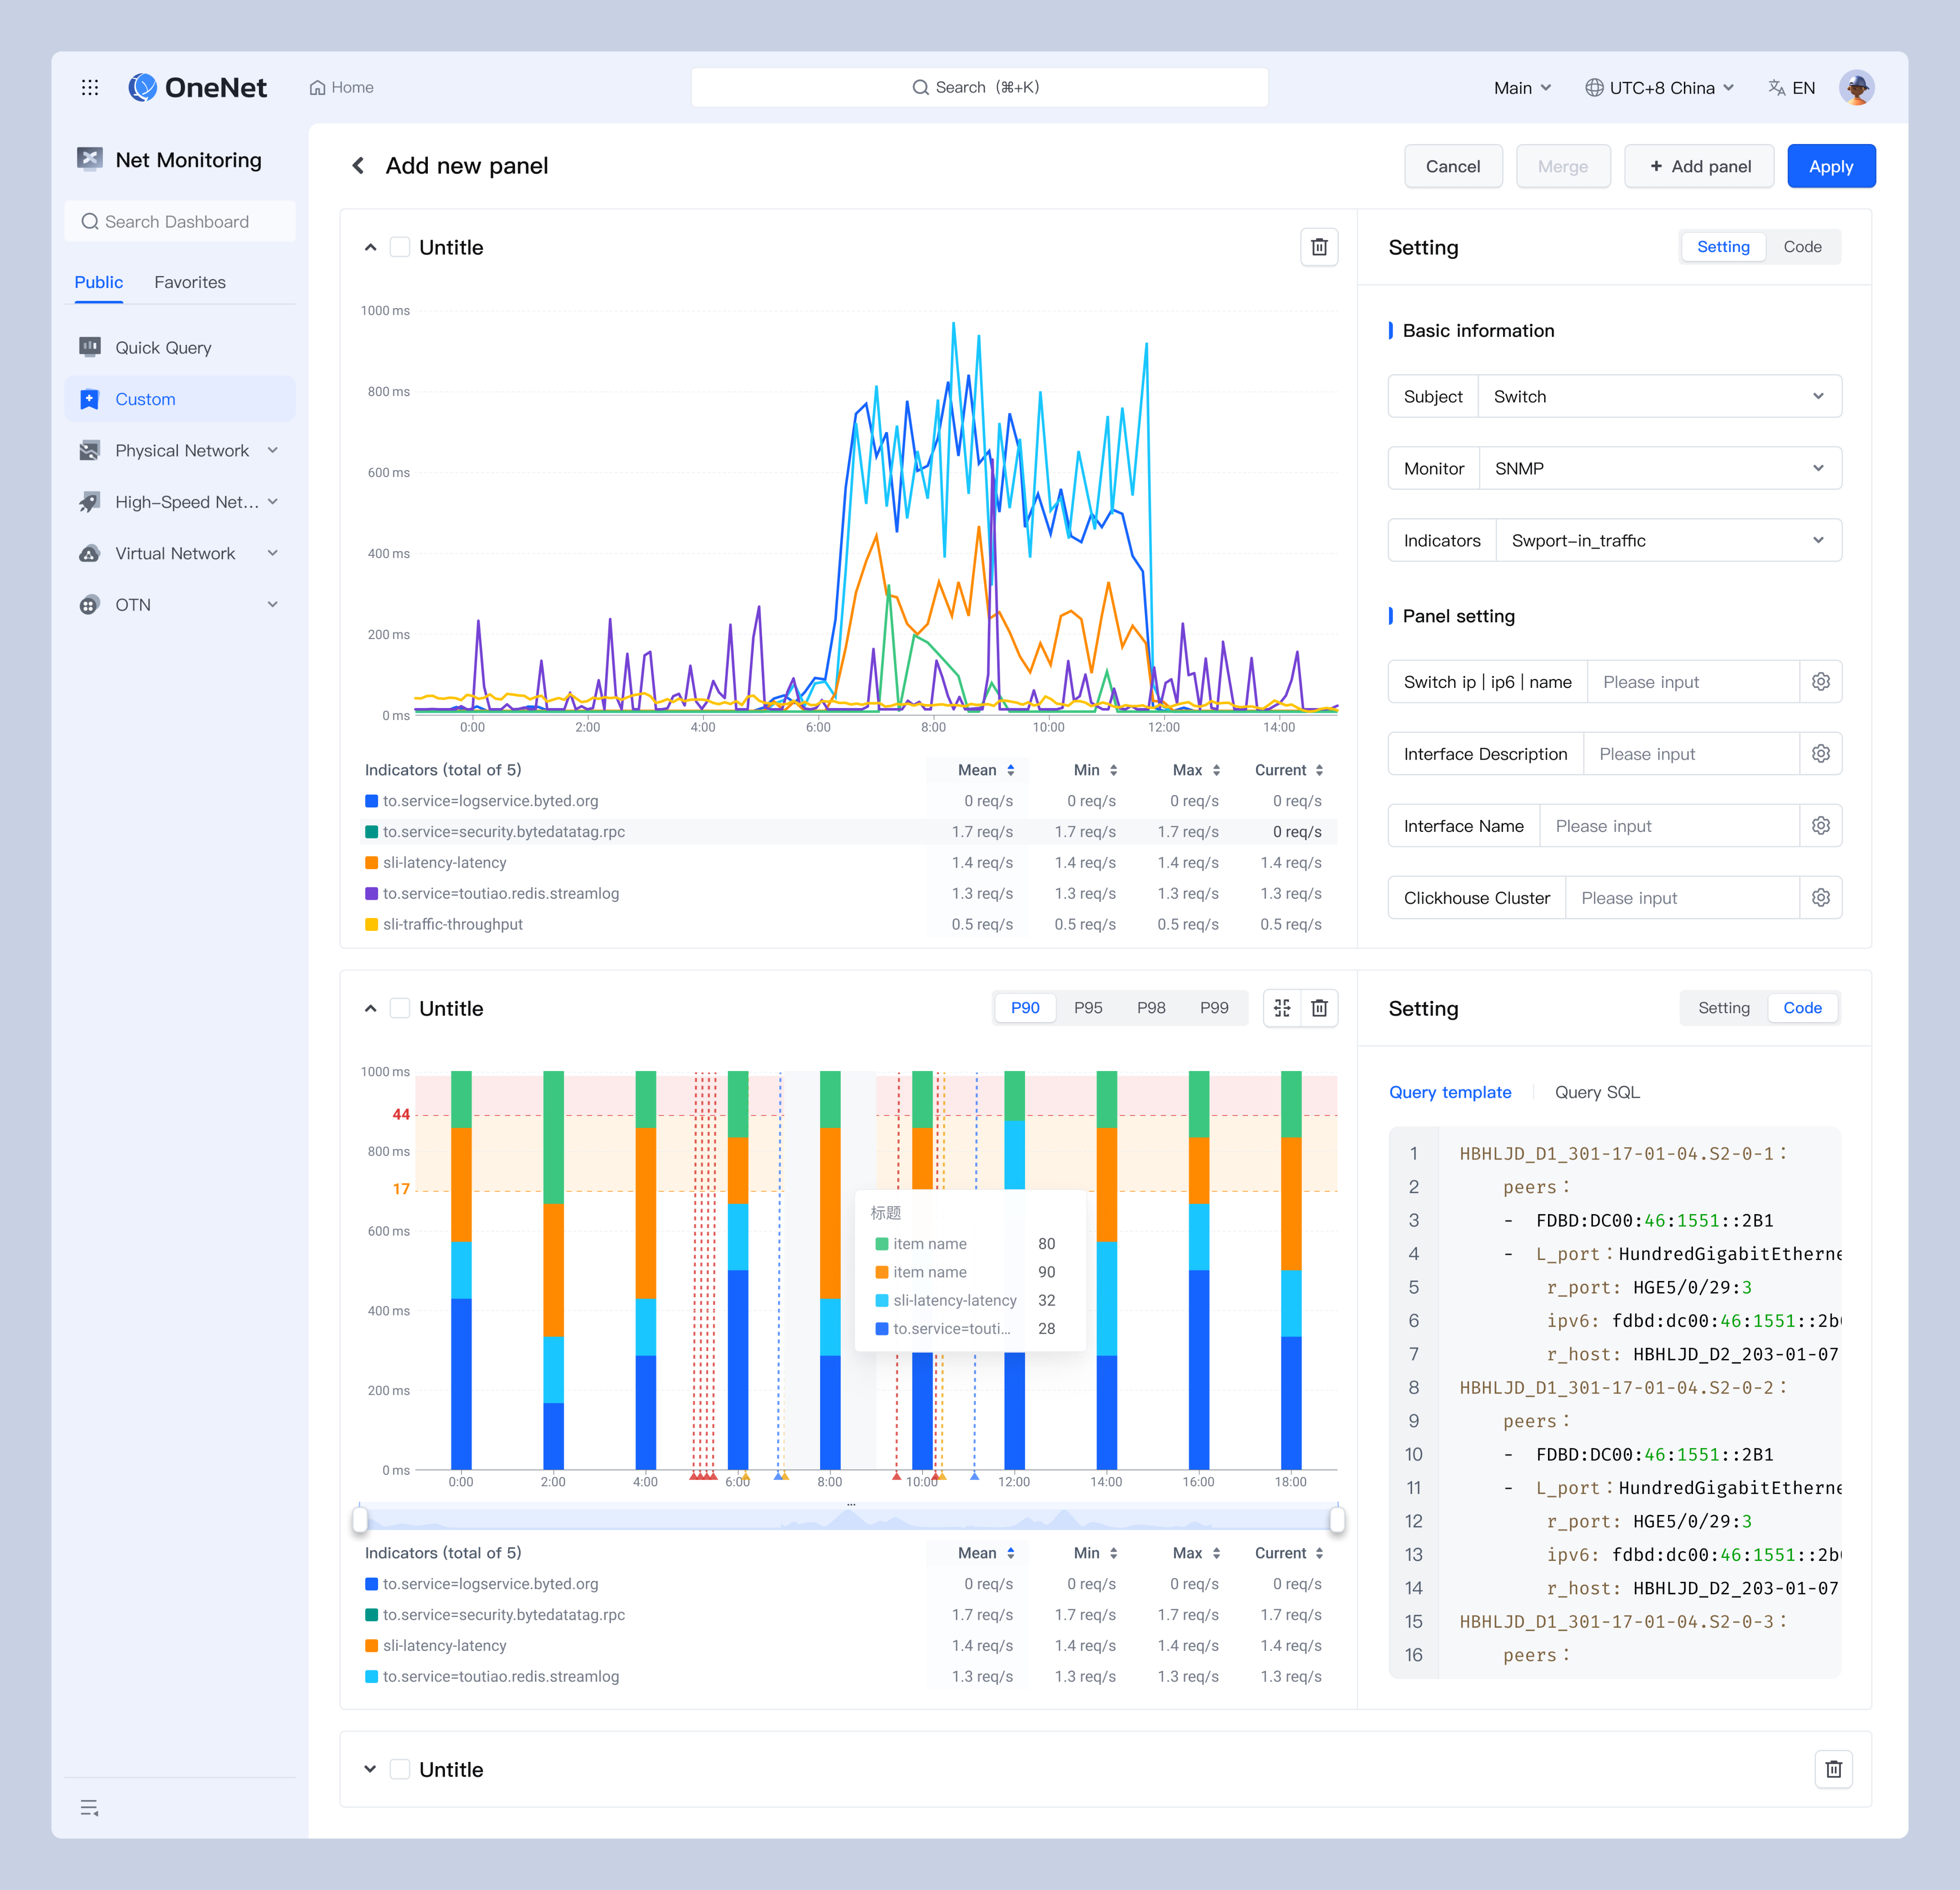Check the second Untitle panel checkbox
This screenshot has width=1960, height=1890.
[400, 1007]
